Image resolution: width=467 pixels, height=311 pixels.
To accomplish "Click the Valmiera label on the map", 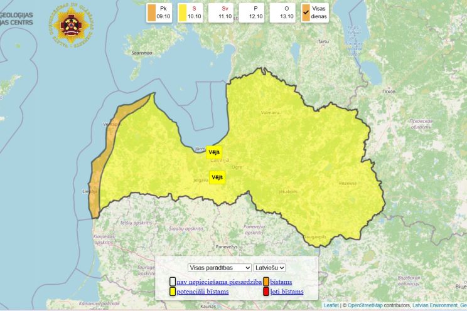I will (x=270, y=113).
